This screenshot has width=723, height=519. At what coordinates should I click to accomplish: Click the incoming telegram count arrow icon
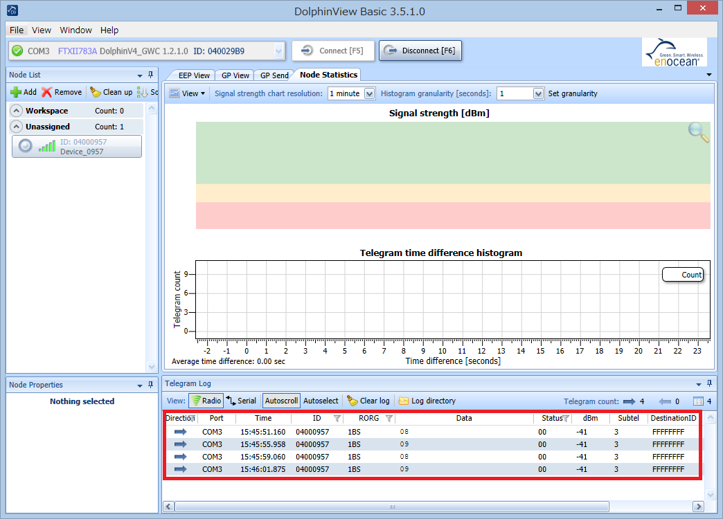(x=629, y=401)
